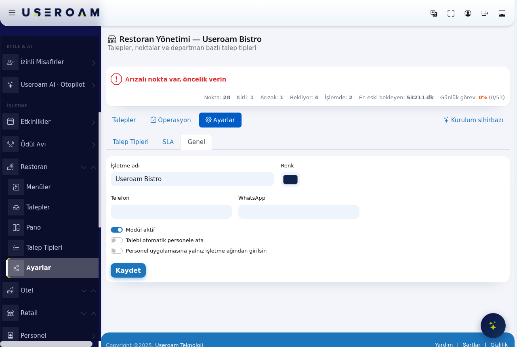Click the İzinli Misafirler sidebar icon
This screenshot has width=517, height=347.
[x=11, y=62]
